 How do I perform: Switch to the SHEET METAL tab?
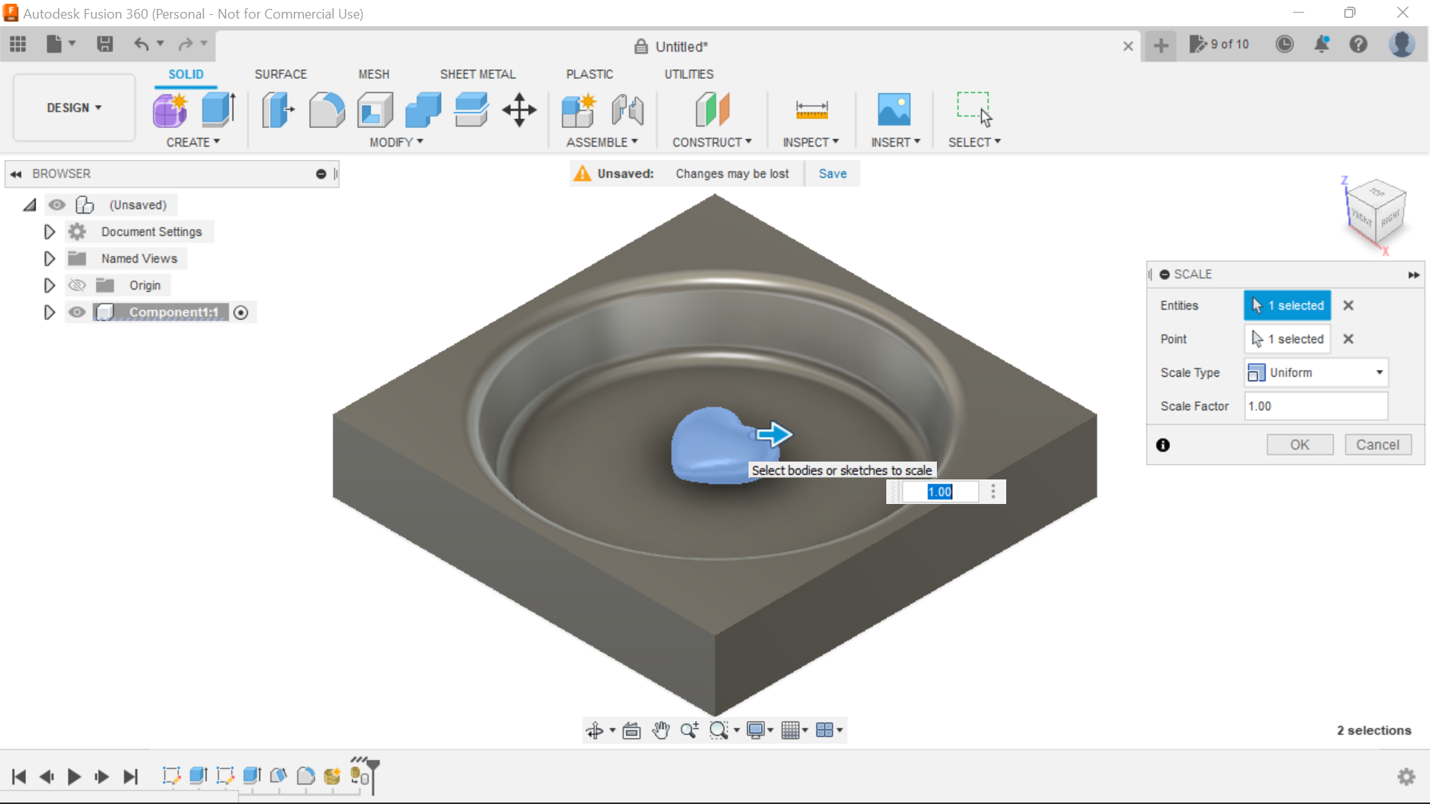(x=477, y=74)
